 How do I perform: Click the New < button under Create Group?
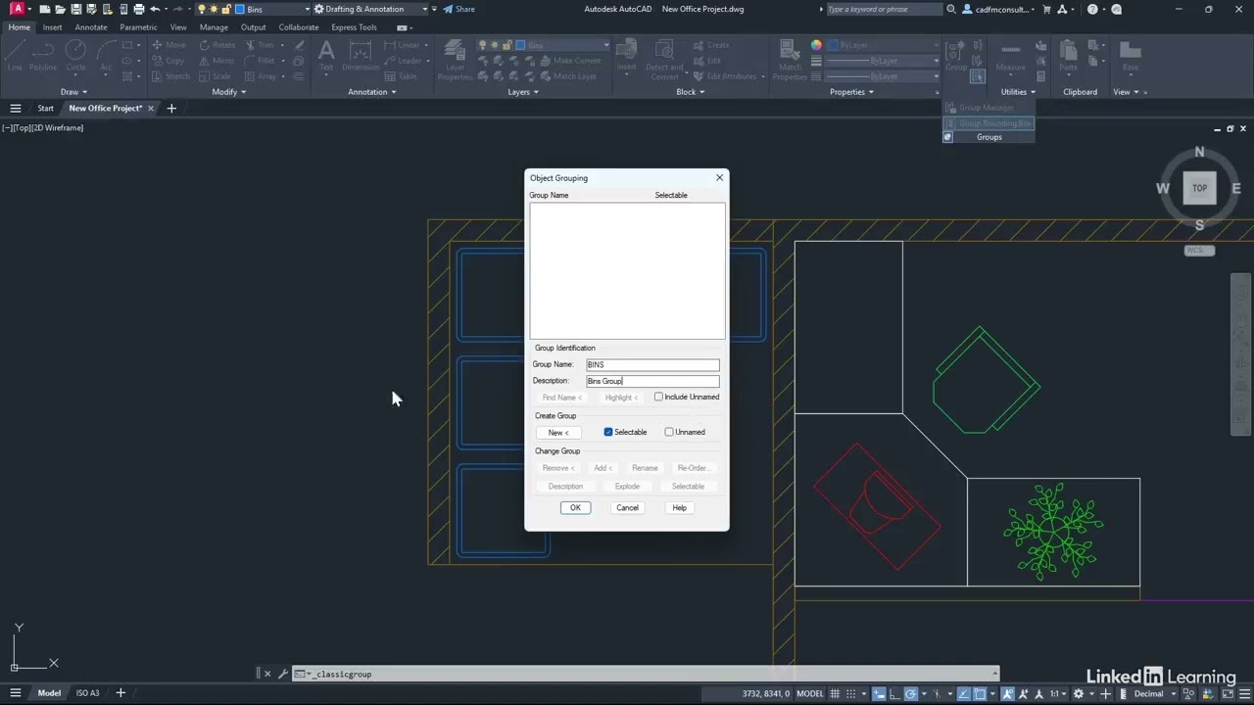[x=558, y=433]
